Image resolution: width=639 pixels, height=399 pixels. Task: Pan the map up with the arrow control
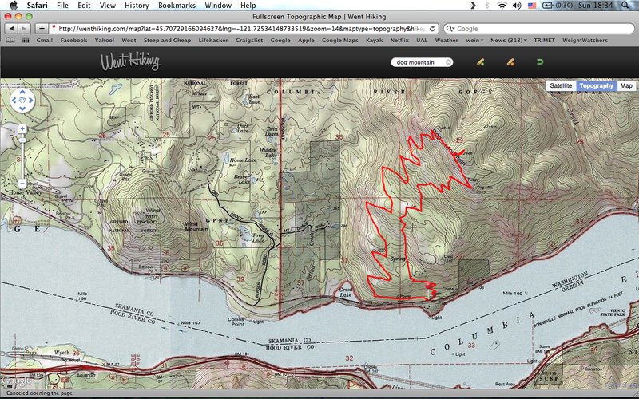coord(22,93)
